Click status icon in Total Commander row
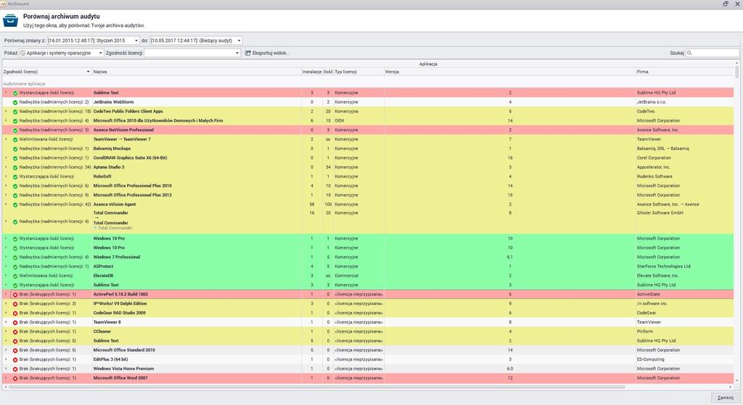Viewport: 743px width, 405px height. click(x=15, y=222)
